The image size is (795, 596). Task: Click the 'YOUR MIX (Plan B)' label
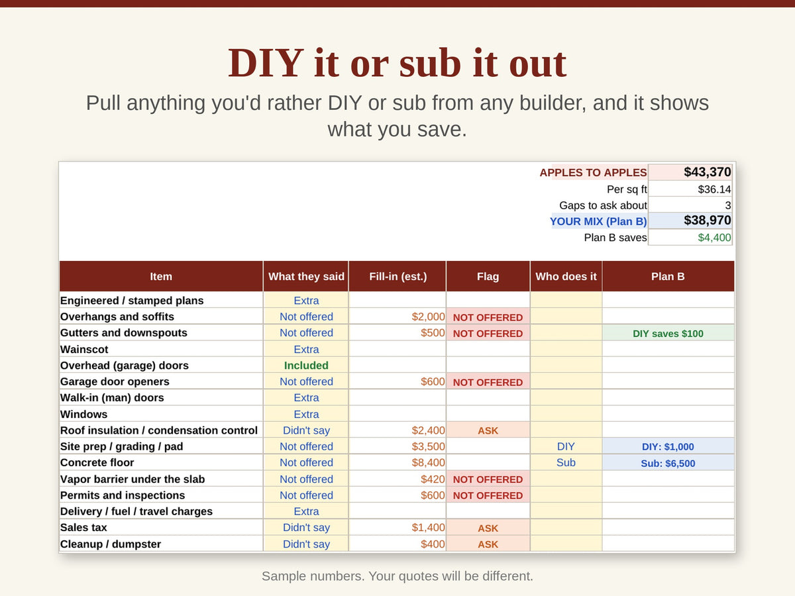[x=598, y=221]
